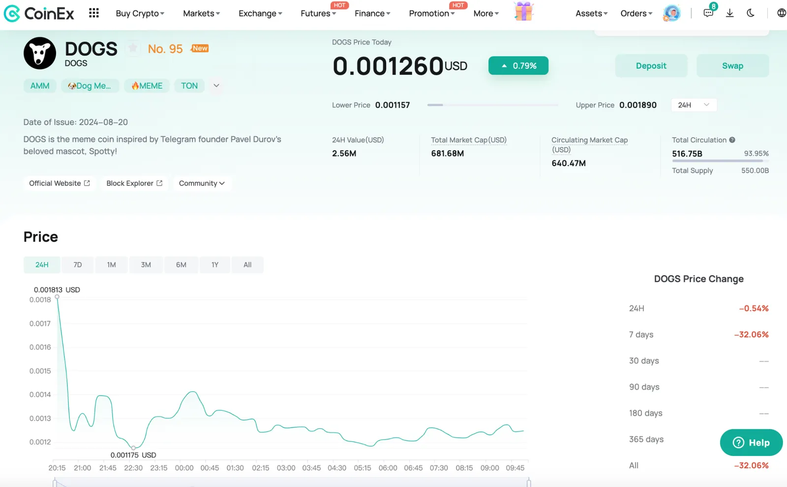Click the 516.75B circulation value

tap(687, 154)
